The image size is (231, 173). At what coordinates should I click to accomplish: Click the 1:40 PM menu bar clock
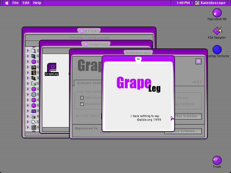pos(183,3)
